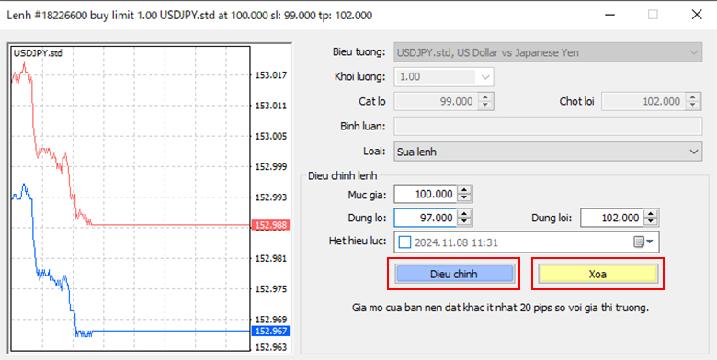Enable the Het hieu luc expiry checkbox
Image resolution: width=717 pixels, height=360 pixels.
[404, 242]
